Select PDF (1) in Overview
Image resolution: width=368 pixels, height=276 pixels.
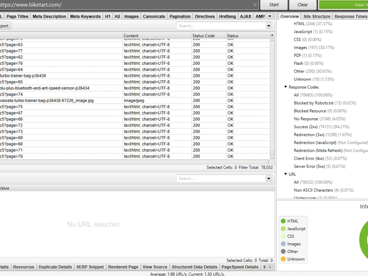coord(308,56)
